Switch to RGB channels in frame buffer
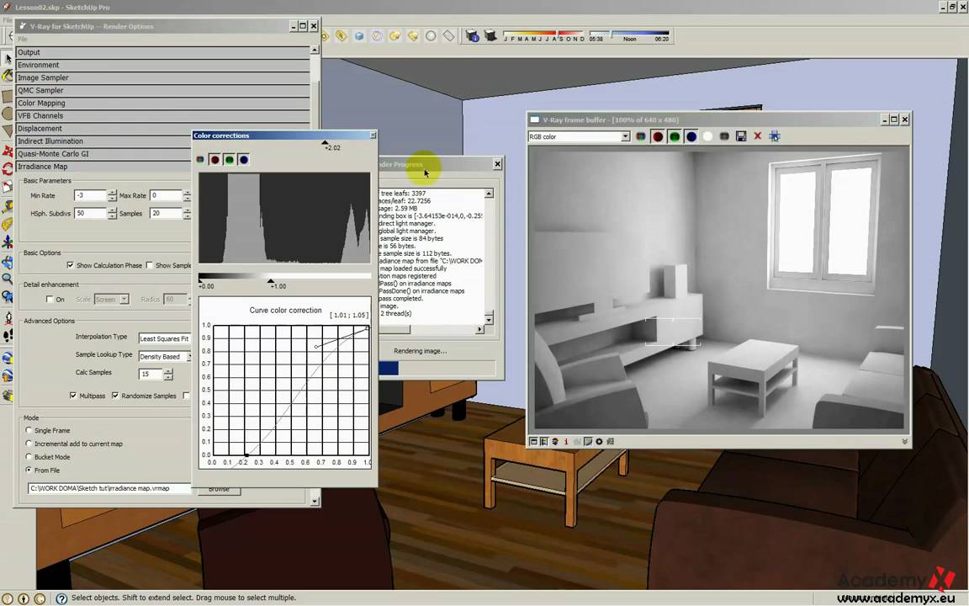969x606 pixels. pos(641,136)
